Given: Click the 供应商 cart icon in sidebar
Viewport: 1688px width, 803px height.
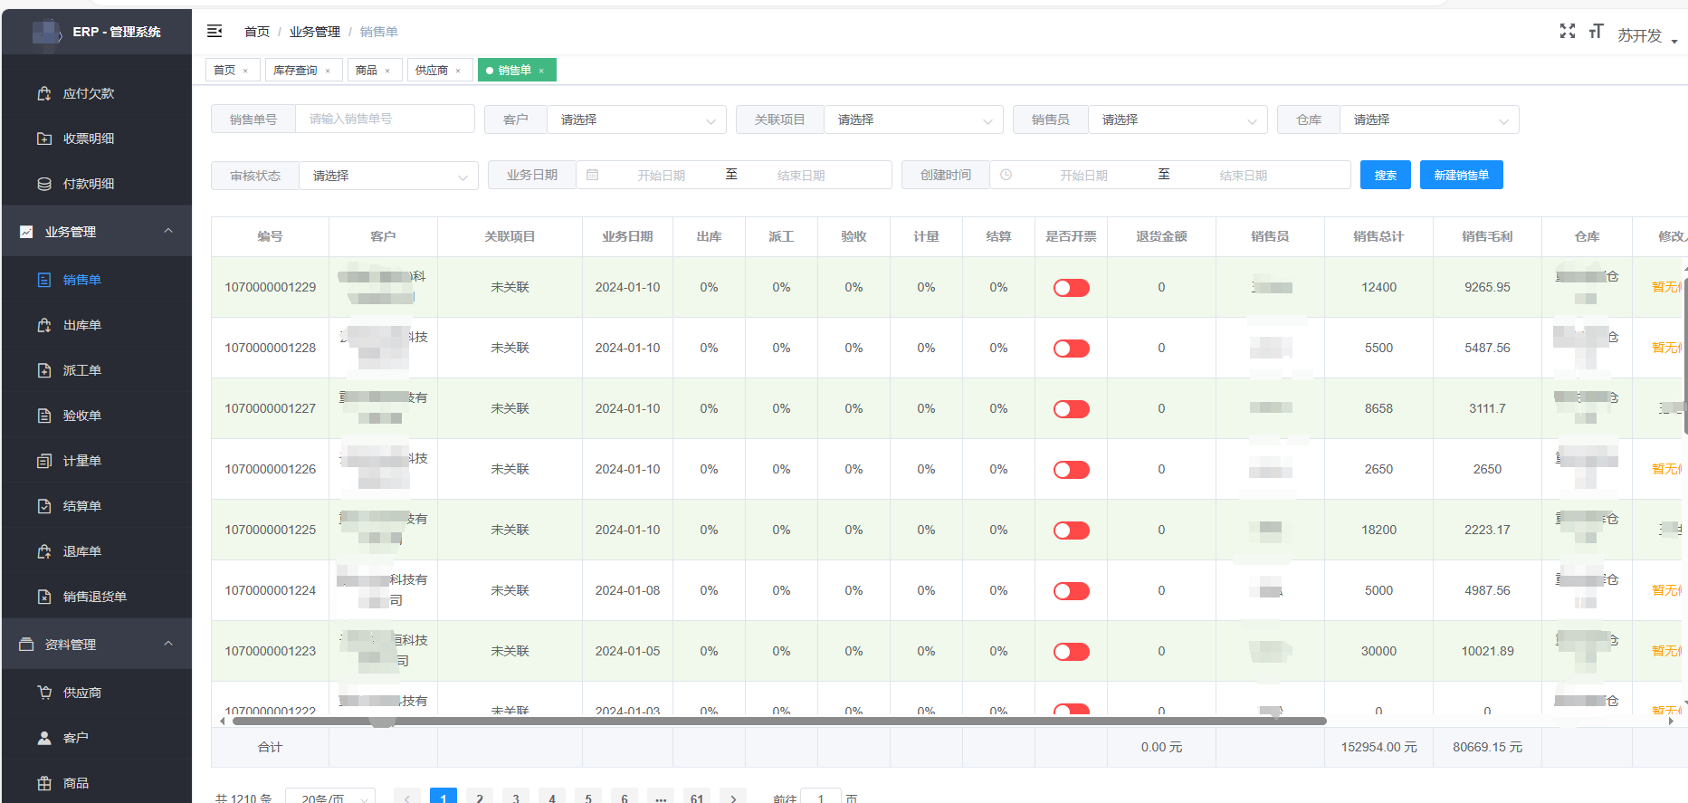Looking at the screenshot, I should 44,693.
